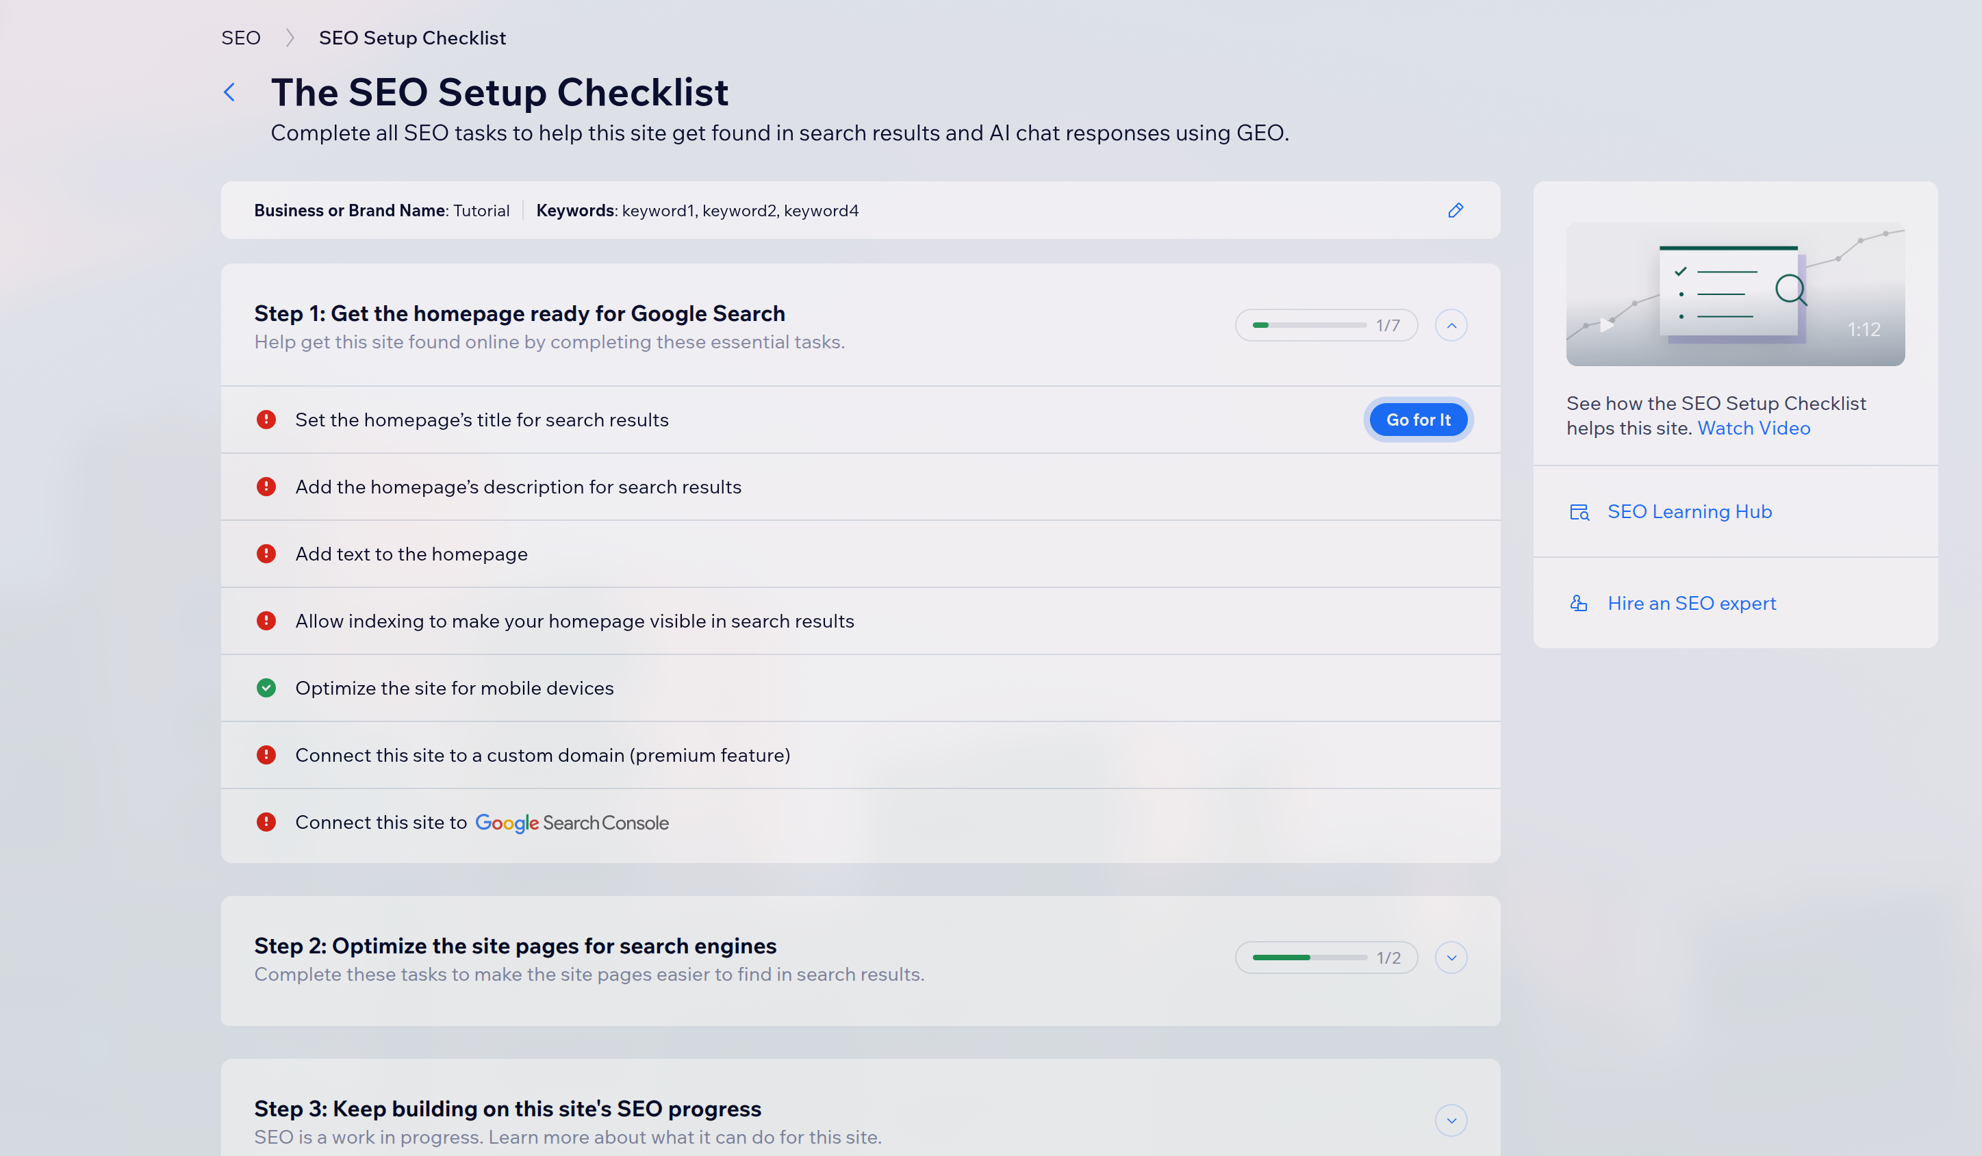Expand Step 3 SEO progress section
This screenshot has height=1156, width=1982.
(x=1451, y=1120)
